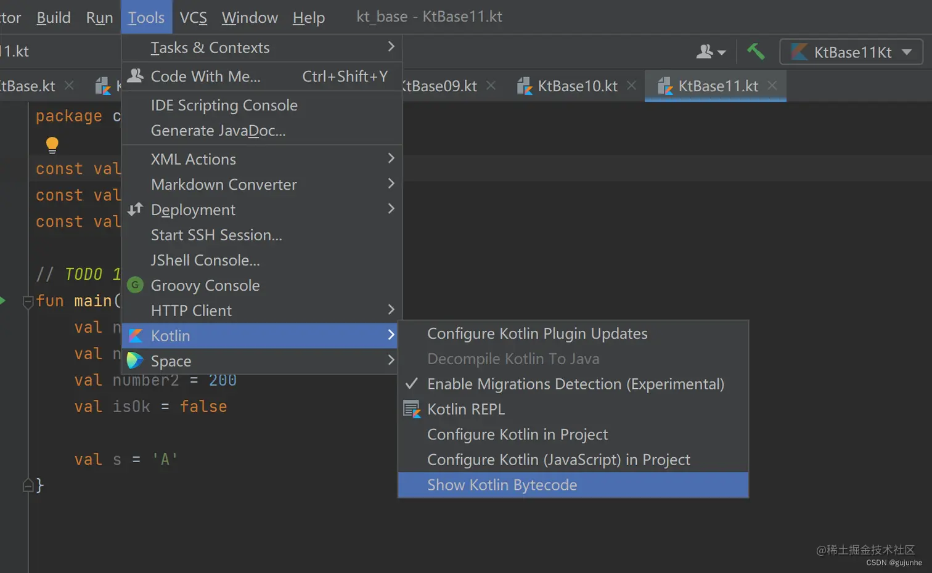
Task: Click the Kotlin icon in KtBase11Kt run config
Action: click(799, 52)
